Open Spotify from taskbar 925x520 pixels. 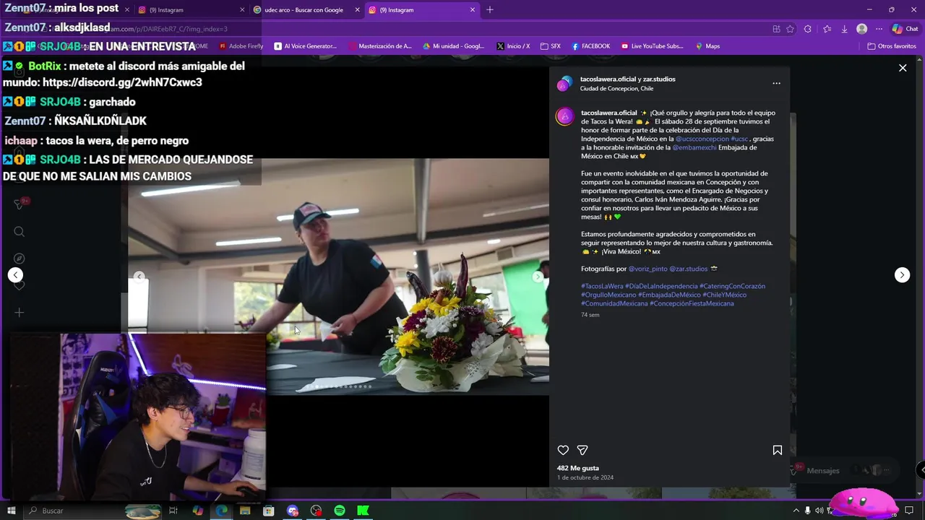click(x=340, y=511)
